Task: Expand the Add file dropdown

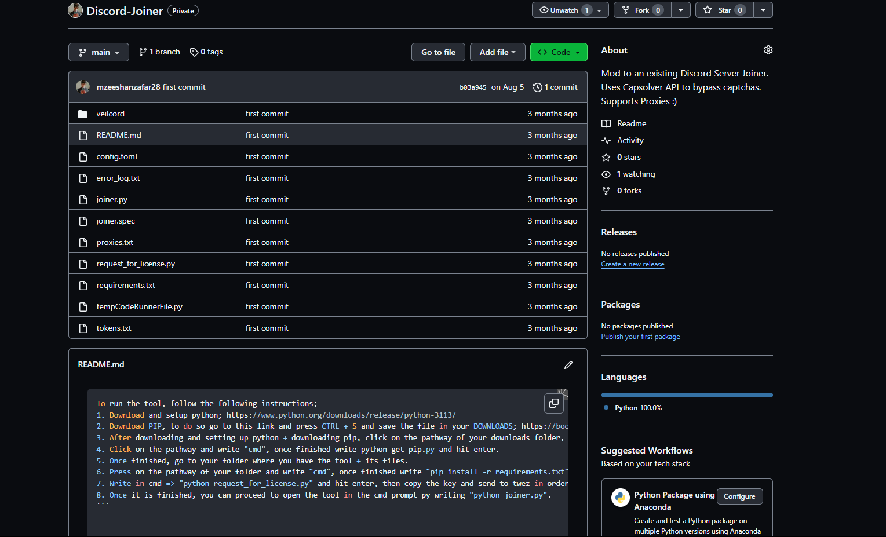Action: [x=497, y=52]
